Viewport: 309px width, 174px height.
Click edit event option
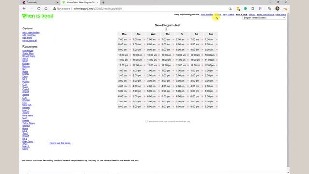pos(27,38)
